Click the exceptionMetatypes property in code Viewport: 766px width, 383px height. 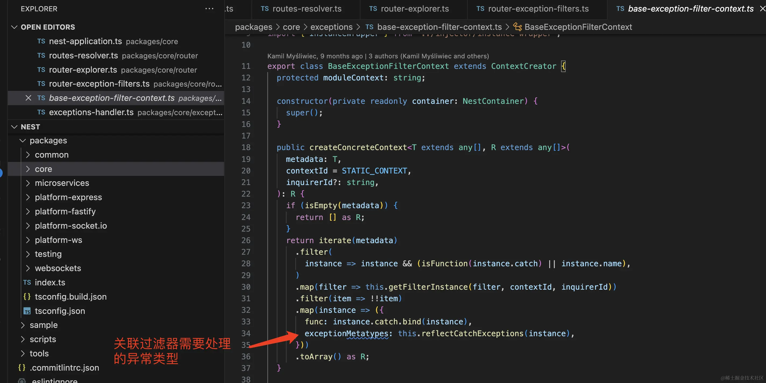[346, 334]
